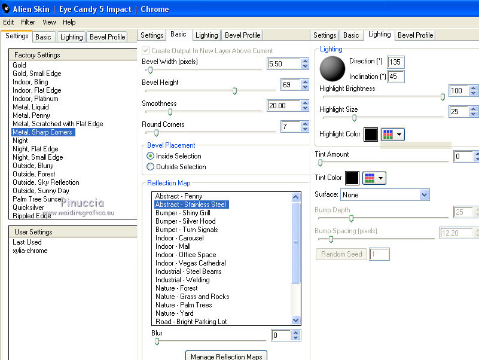Expand the Surface dropdown

pos(424,195)
